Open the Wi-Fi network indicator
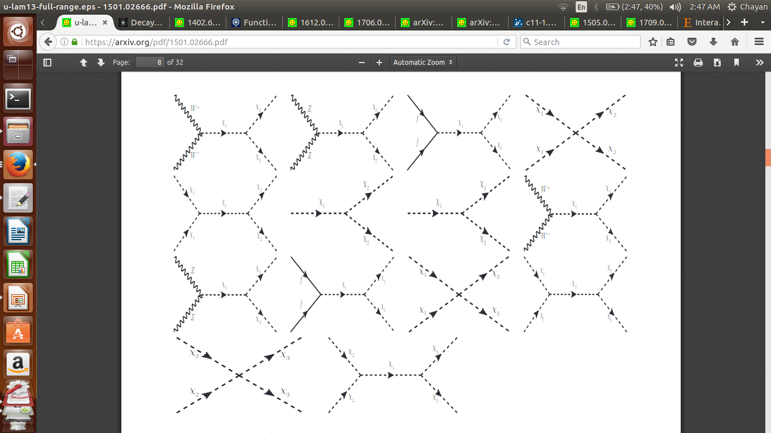This screenshot has width=771, height=433. click(x=563, y=7)
